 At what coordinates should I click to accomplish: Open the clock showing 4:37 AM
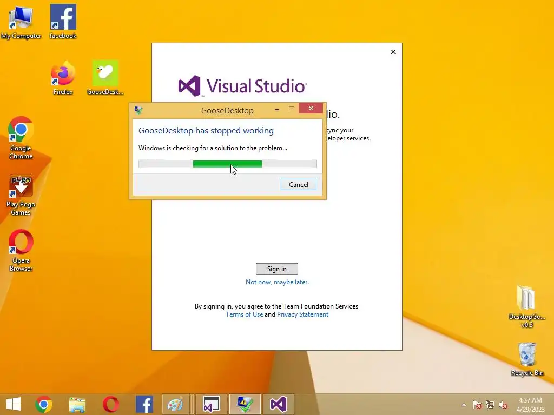tap(530, 405)
